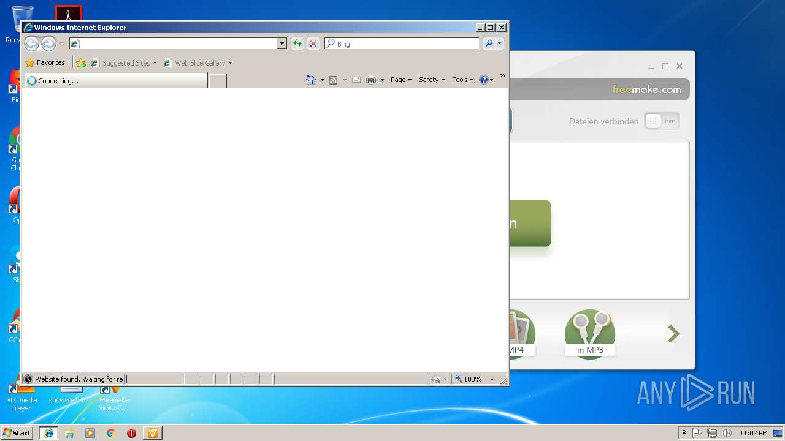Open Windows Media Player from taskbar
The image size is (785, 441).
pyautogui.click(x=90, y=433)
